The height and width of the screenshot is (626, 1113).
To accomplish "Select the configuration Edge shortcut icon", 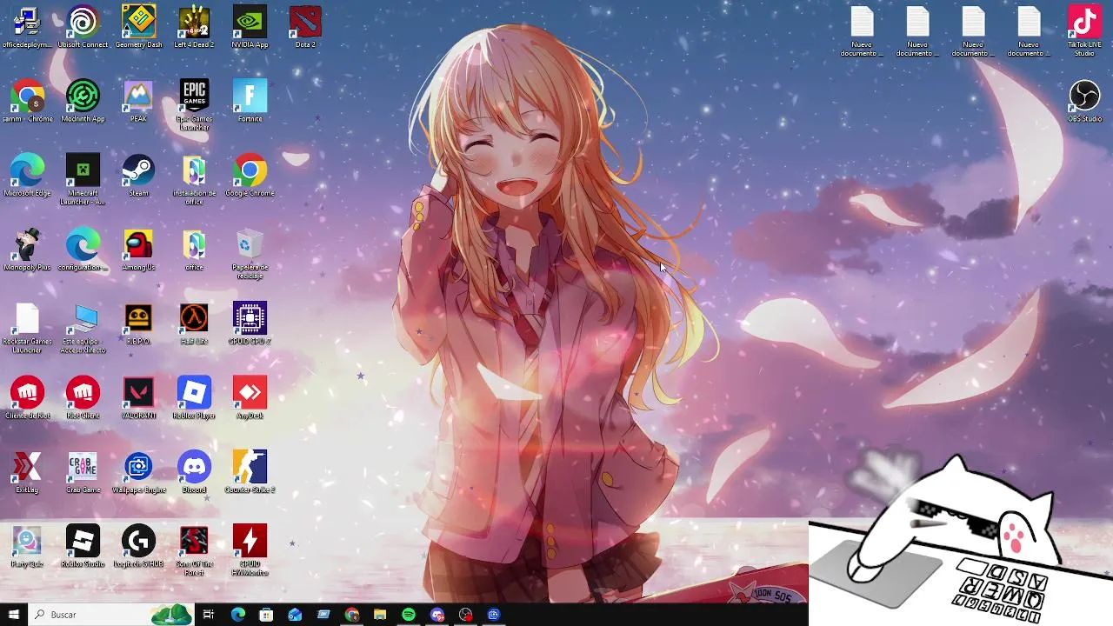I will click(83, 250).
